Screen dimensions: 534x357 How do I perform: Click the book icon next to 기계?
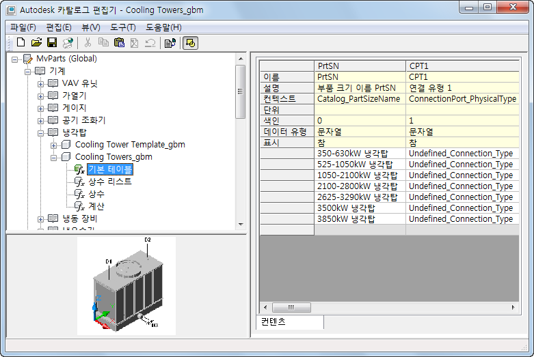[40, 71]
